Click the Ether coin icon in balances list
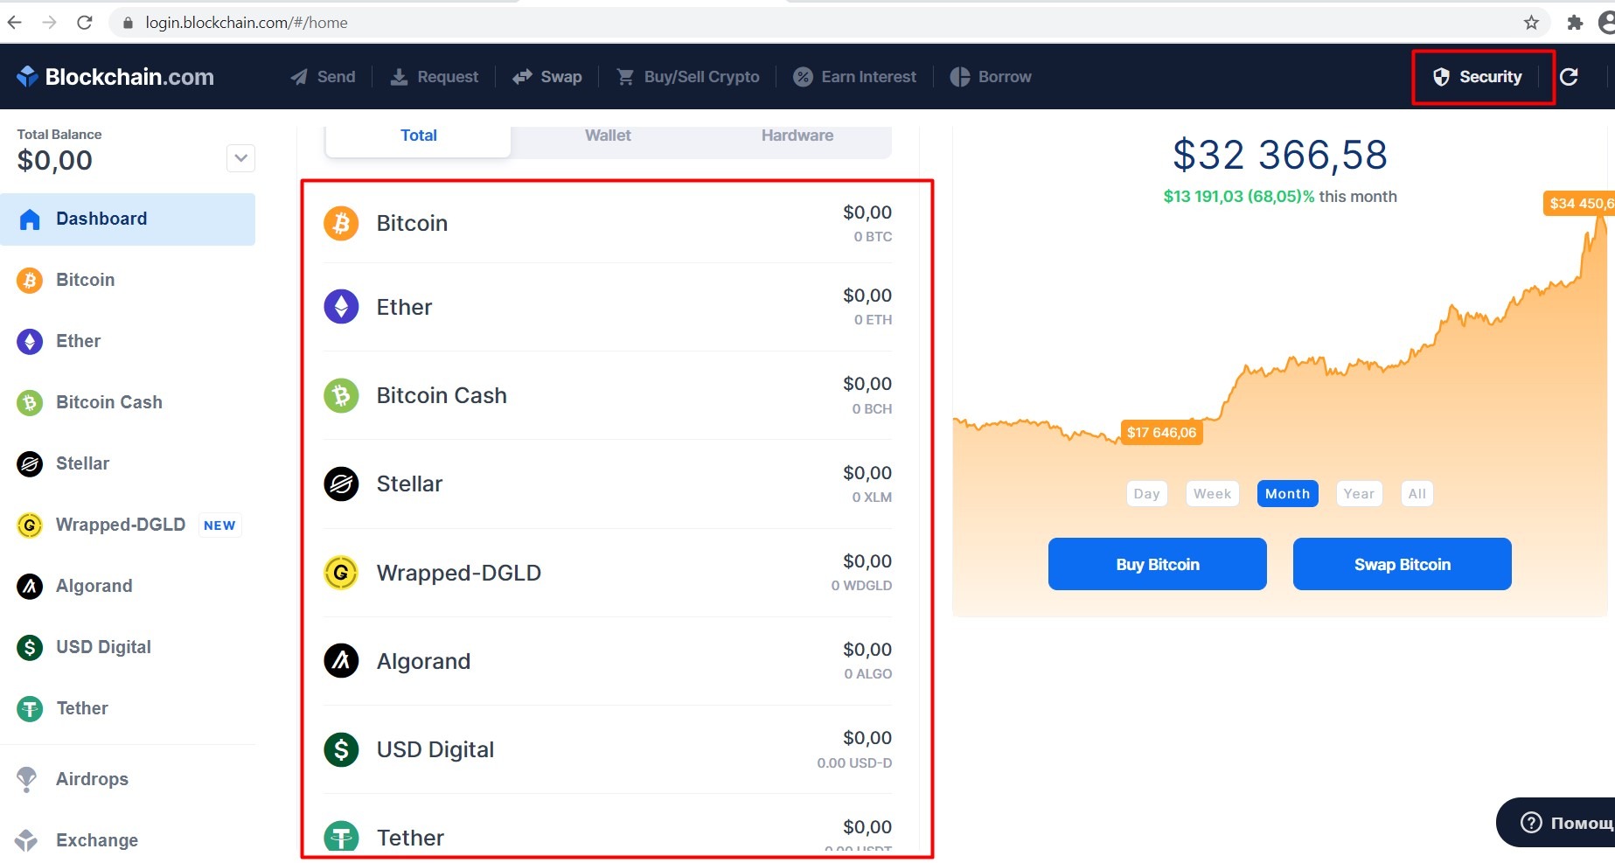This screenshot has height=863, width=1615. (x=341, y=307)
